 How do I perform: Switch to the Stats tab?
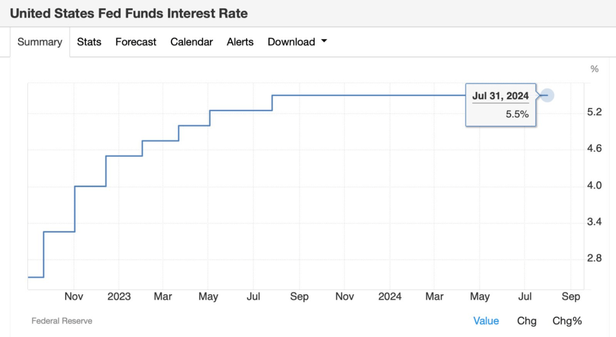(89, 42)
